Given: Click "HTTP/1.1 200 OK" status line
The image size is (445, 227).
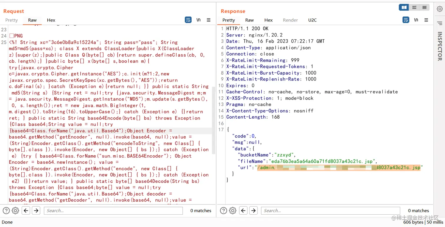Looking at the screenshot, I should click(x=247, y=29).
